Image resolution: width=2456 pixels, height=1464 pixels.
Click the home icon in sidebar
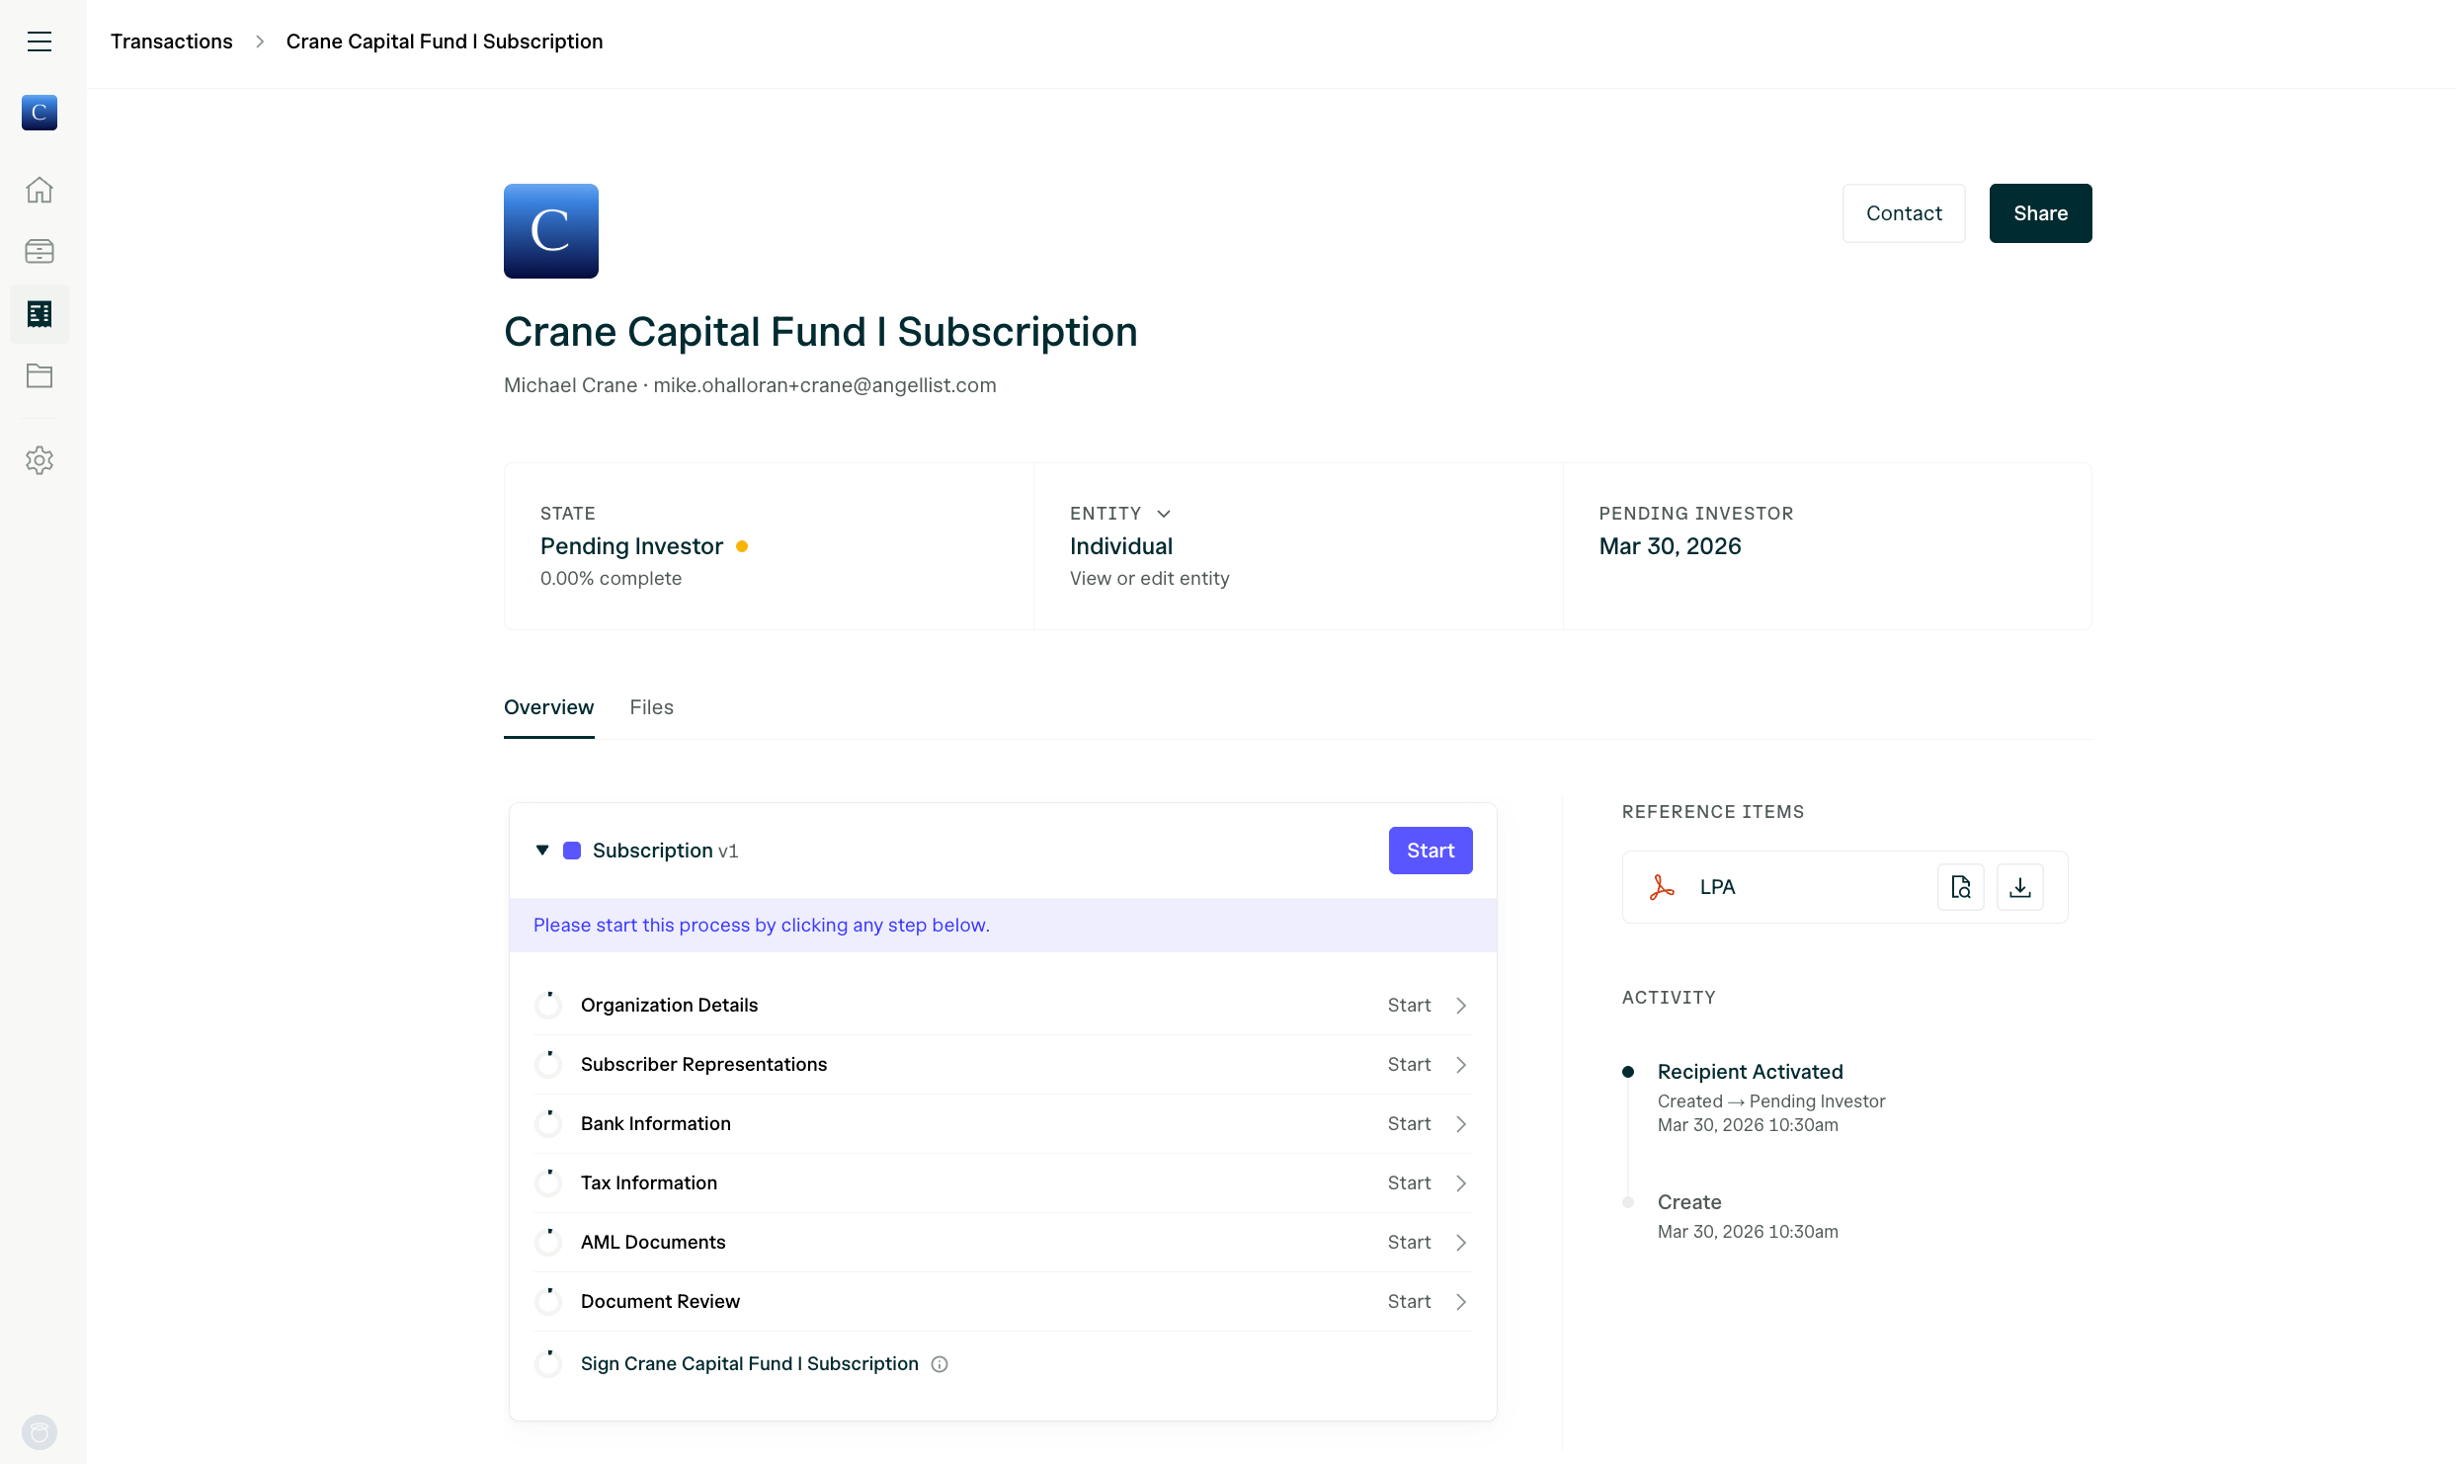[40, 190]
